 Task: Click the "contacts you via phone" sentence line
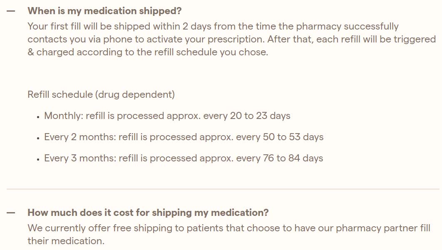[232, 39]
